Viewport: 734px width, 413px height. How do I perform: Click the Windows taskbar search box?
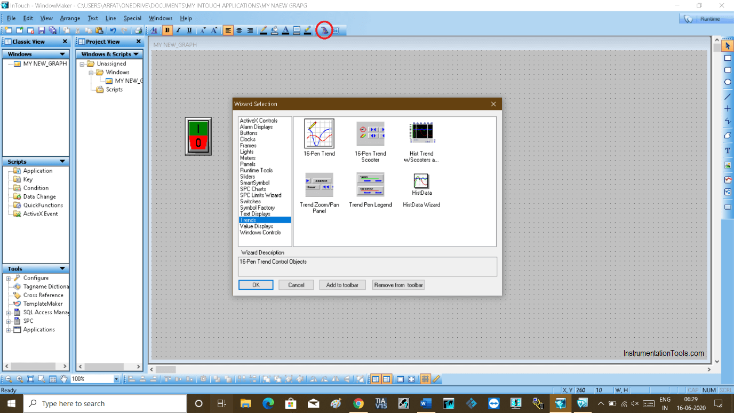pyautogui.click(x=105, y=403)
